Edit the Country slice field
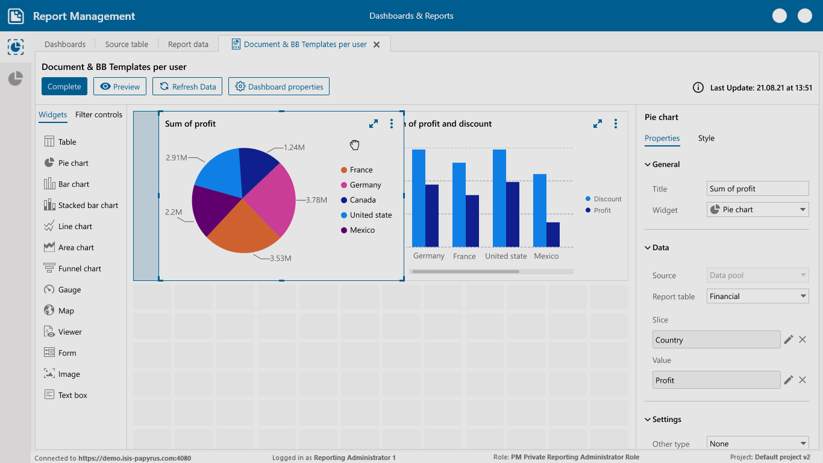The width and height of the screenshot is (823, 463). point(789,340)
